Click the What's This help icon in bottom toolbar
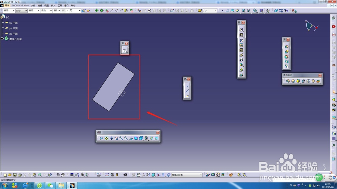This screenshot has height=189, width=337. pyautogui.click(x=50, y=175)
